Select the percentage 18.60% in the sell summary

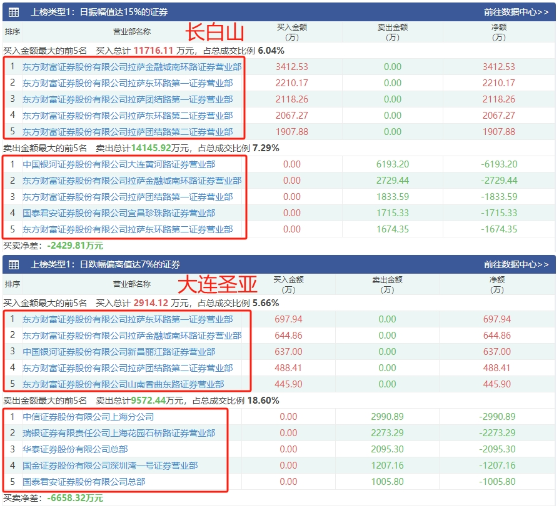tap(263, 401)
